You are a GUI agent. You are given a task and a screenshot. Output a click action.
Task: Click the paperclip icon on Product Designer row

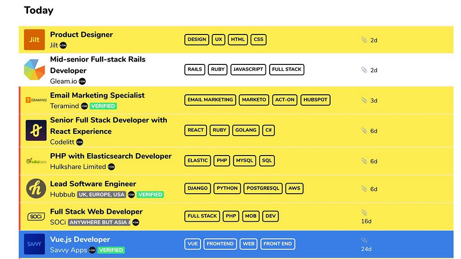[364, 40]
